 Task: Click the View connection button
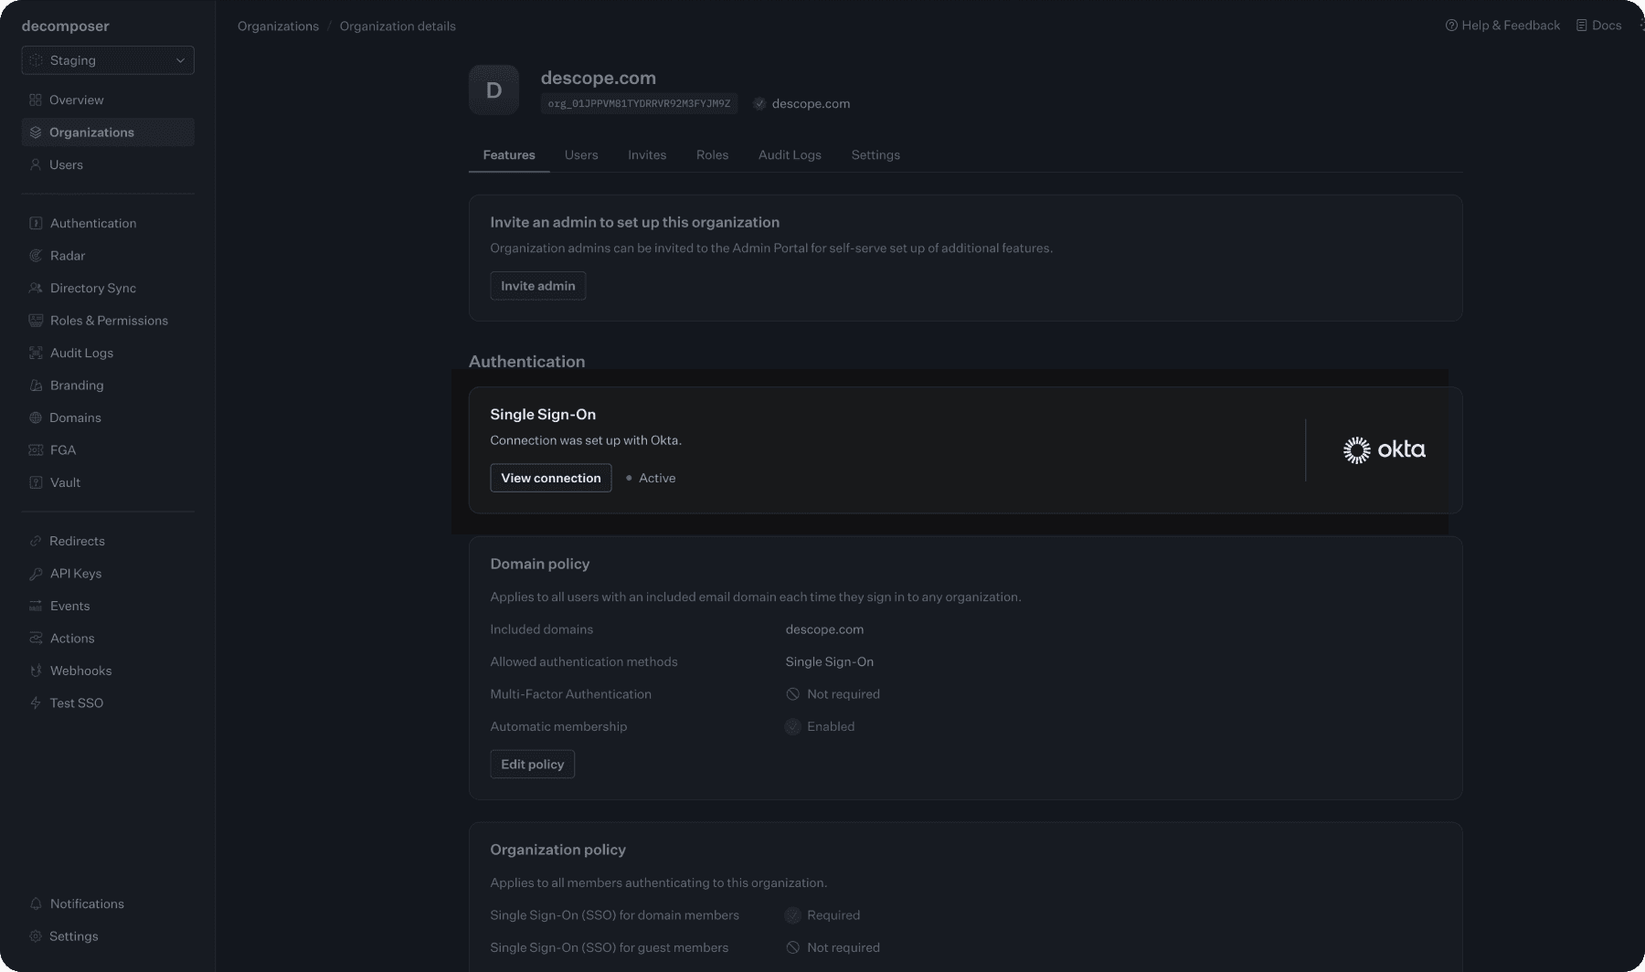(x=550, y=478)
